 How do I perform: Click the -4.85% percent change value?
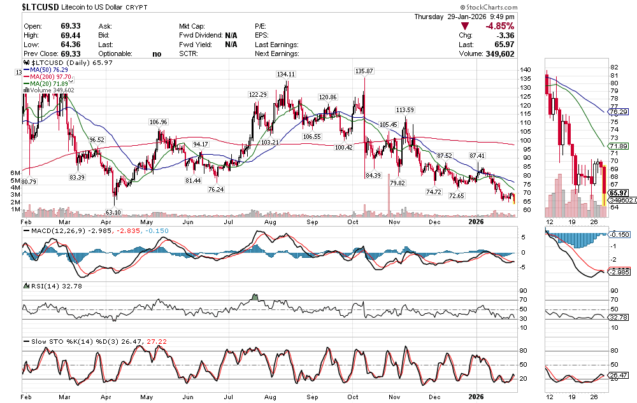point(499,26)
